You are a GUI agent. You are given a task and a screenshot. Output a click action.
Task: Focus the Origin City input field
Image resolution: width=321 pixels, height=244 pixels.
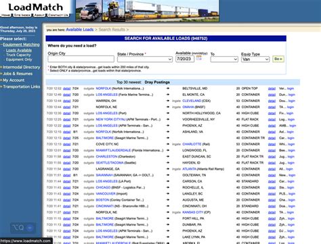81,59
